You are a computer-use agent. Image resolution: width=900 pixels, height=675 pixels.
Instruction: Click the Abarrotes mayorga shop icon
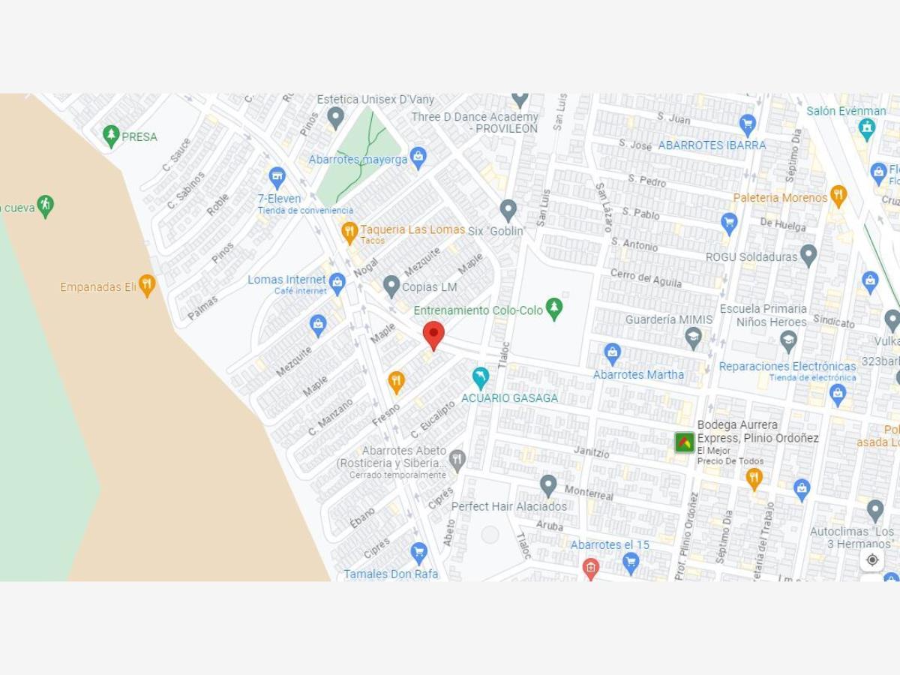418,157
